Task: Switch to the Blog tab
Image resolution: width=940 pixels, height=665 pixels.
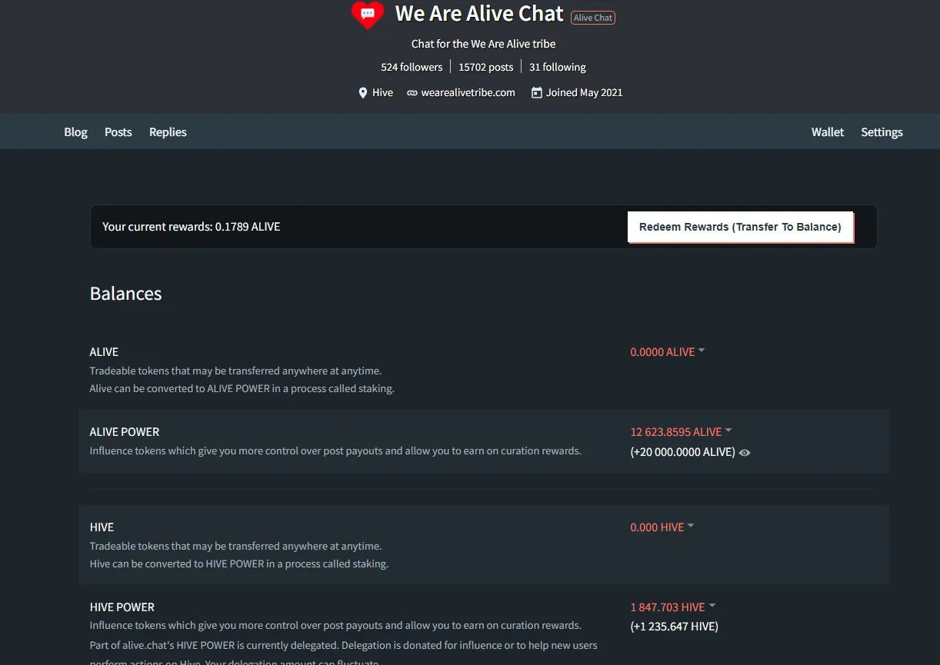Action: coord(75,132)
